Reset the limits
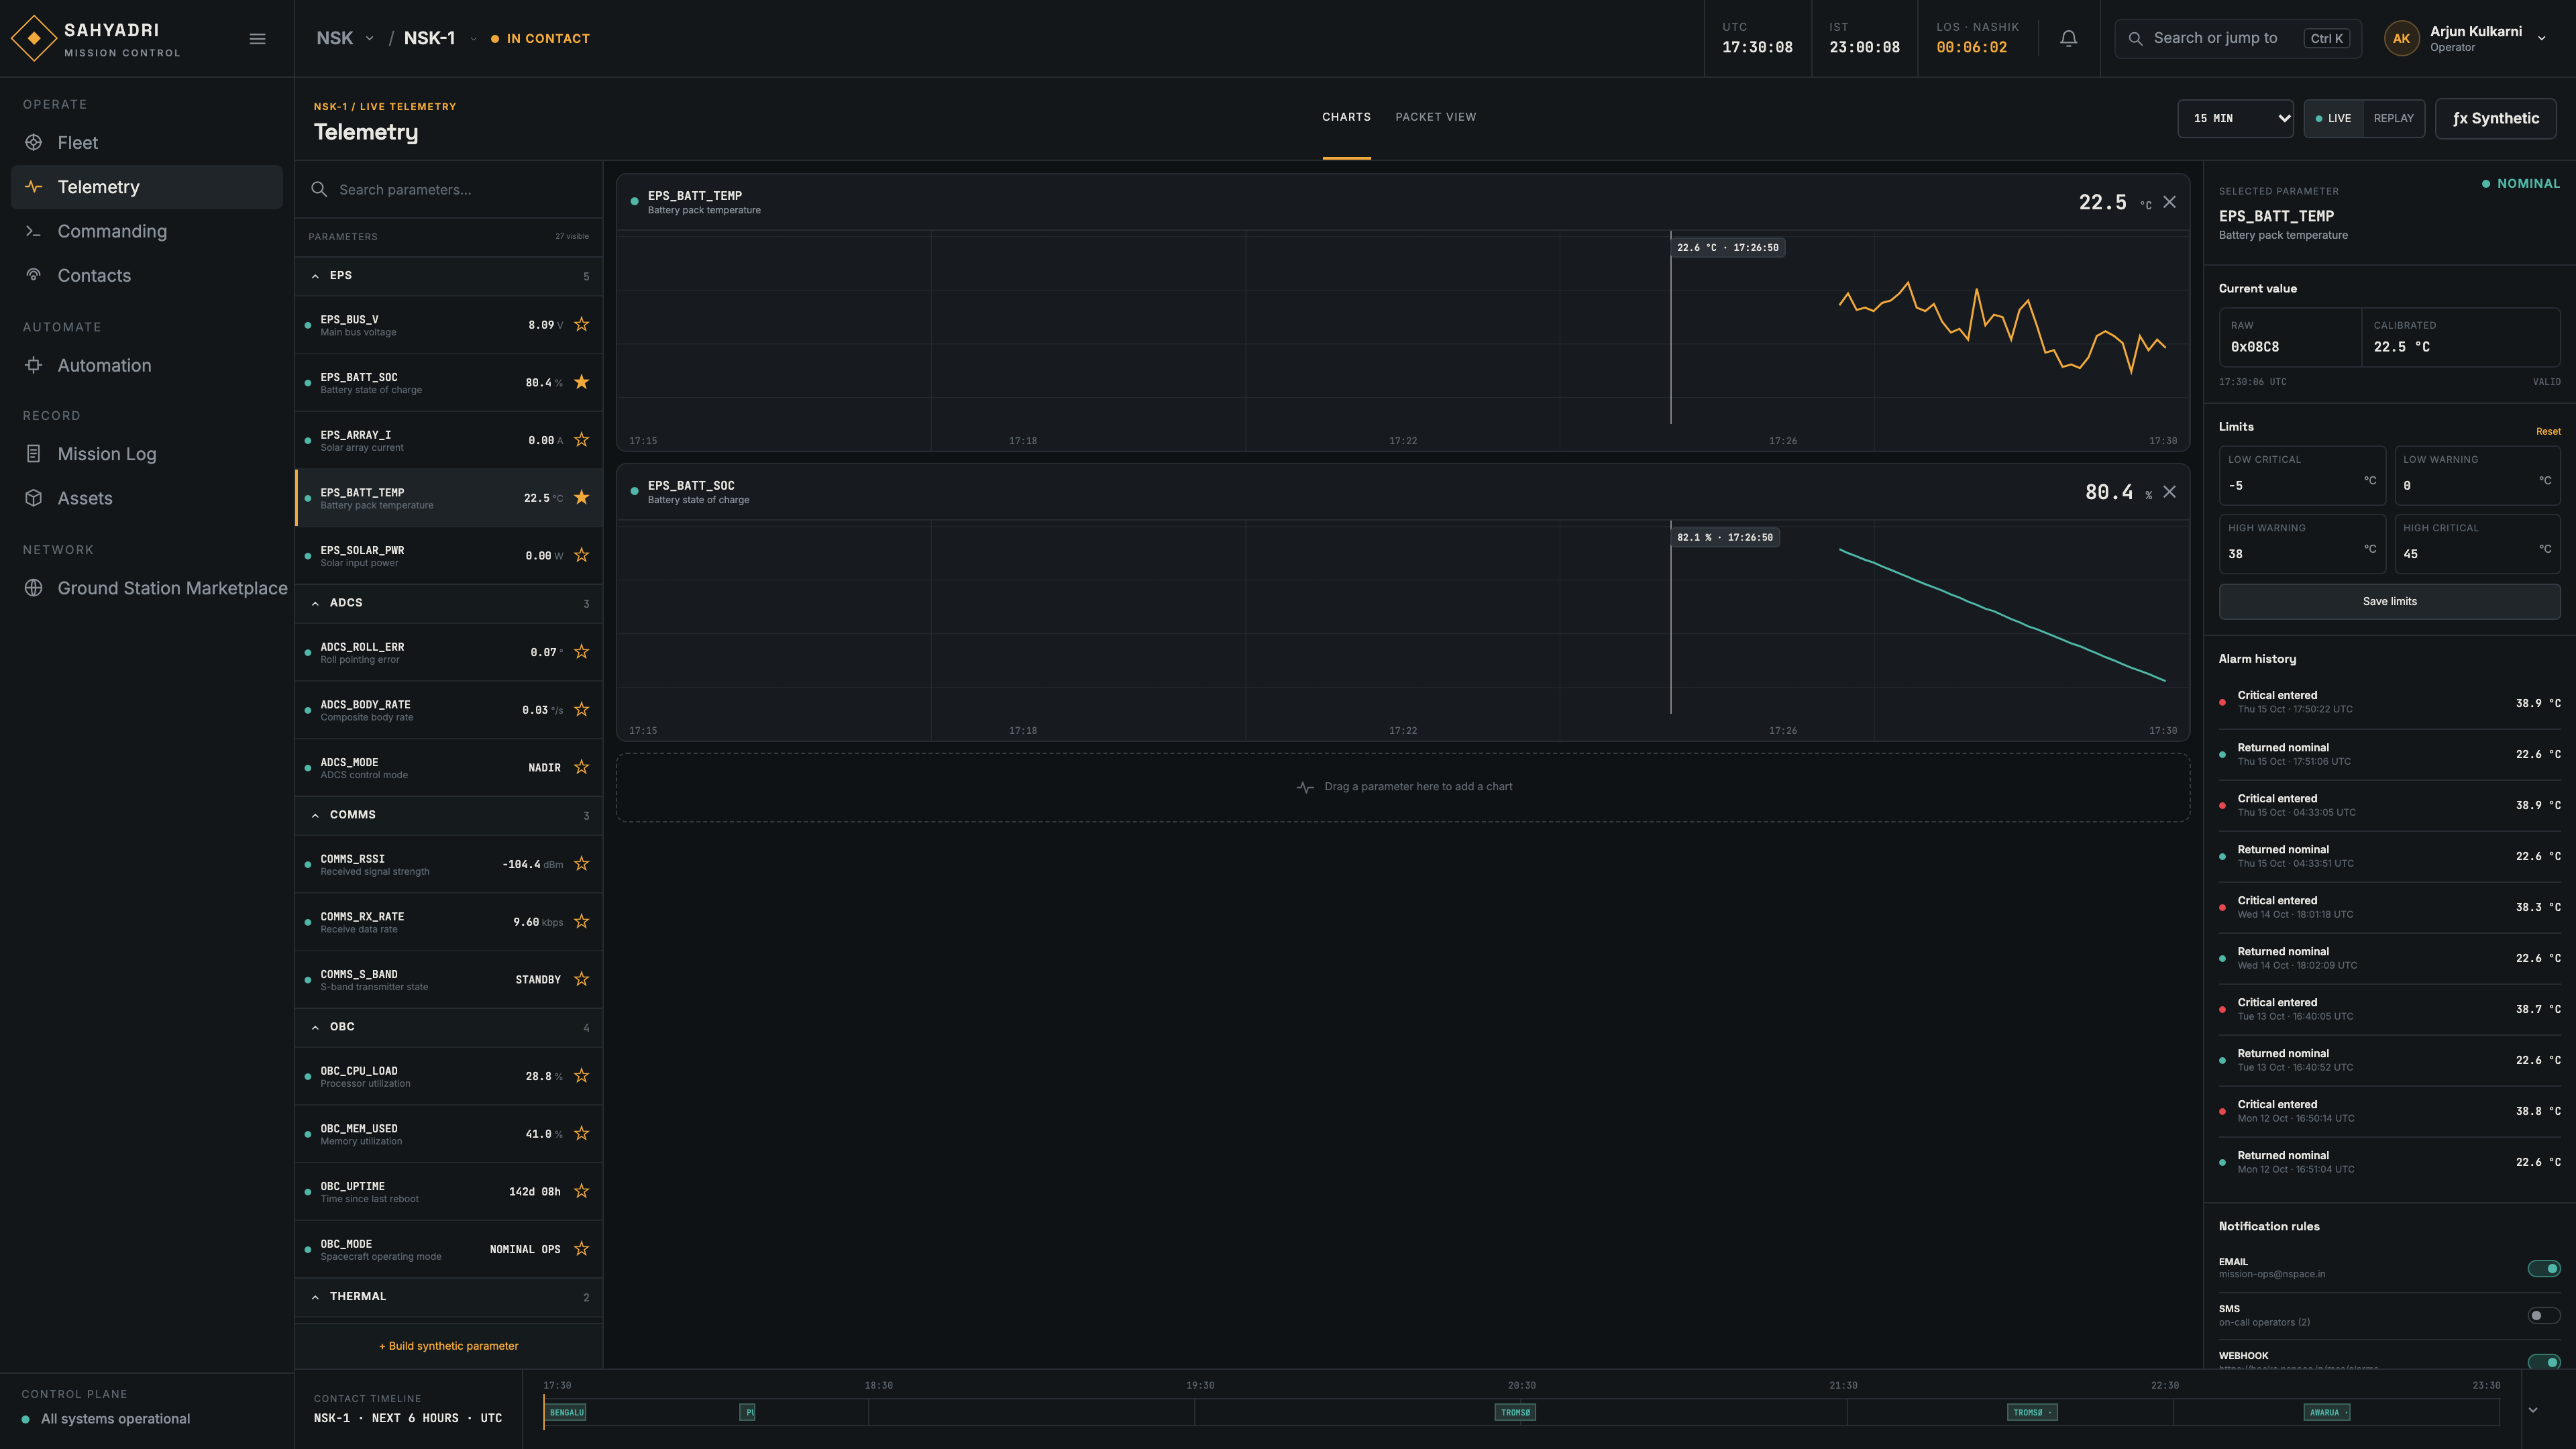This screenshot has width=2576, height=1449. point(2548,432)
